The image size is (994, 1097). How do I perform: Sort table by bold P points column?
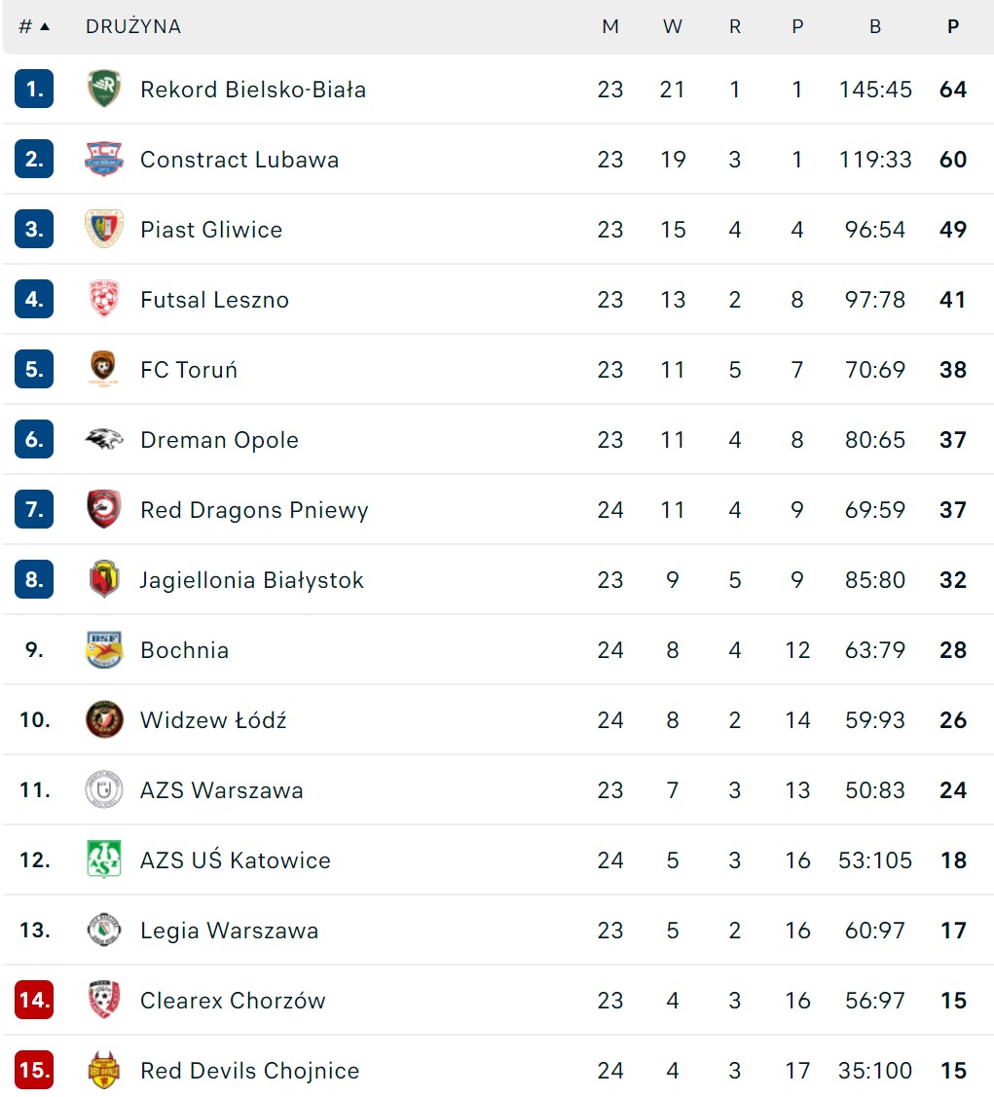953,27
